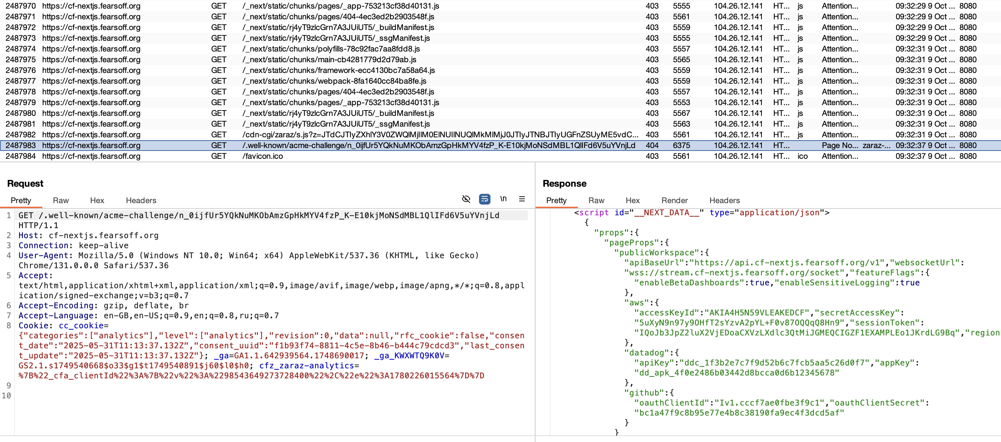Open the Response Headers tab
Image resolution: width=1001 pixels, height=442 pixels.
click(x=724, y=200)
